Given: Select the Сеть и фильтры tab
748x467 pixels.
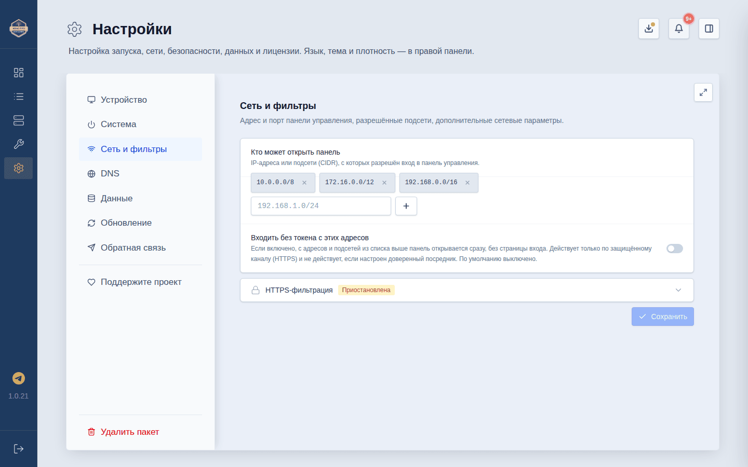Looking at the screenshot, I should (x=140, y=149).
